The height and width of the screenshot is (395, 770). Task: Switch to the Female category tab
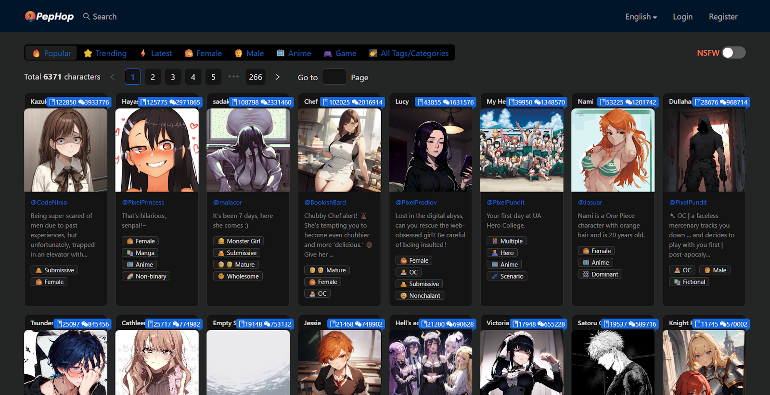point(203,53)
